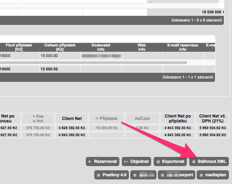The height and width of the screenshot is (184, 232).
Task: Click the Client Net po příplatku header
Action: click(x=178, y=119)
